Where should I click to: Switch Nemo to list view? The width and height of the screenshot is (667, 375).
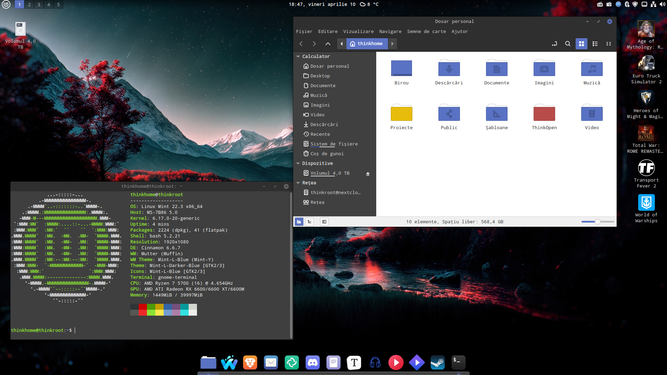595,44
